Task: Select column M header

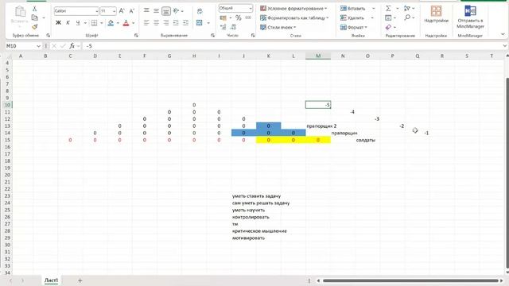Action: 318,56
